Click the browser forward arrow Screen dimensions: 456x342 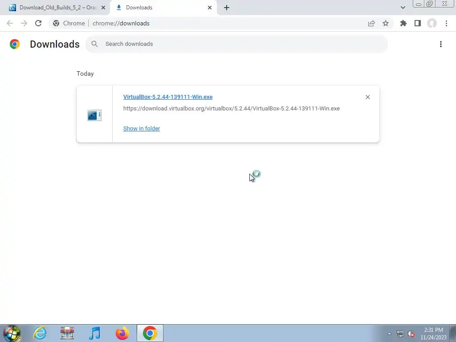[24, 23]
